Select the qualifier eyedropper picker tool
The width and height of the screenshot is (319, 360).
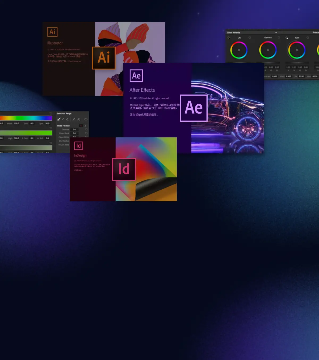(59, 119)
